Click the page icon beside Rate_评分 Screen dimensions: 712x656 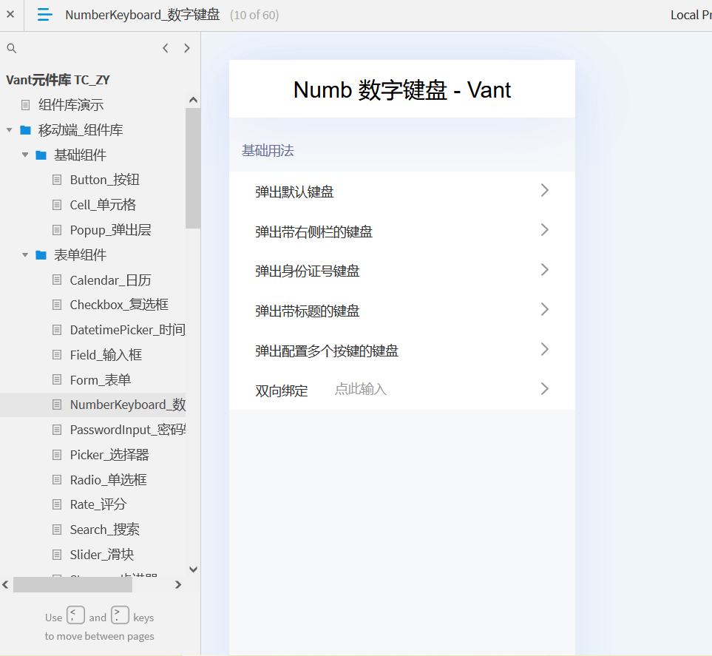click(57, 504)
